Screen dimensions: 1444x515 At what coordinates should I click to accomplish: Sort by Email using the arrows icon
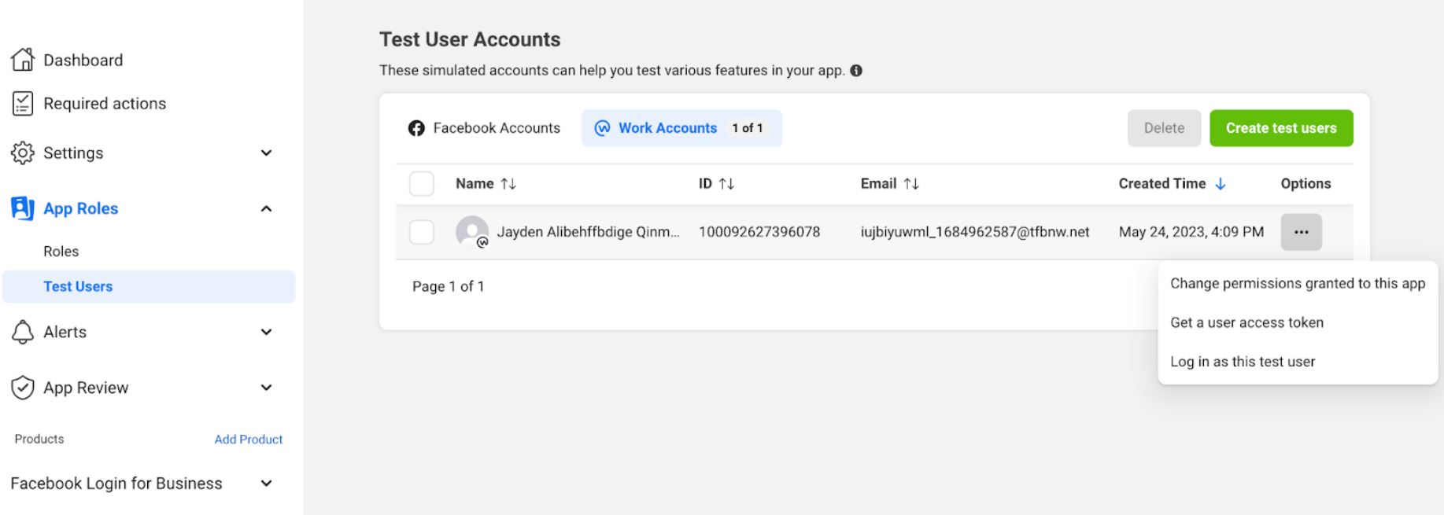point(911,184)
